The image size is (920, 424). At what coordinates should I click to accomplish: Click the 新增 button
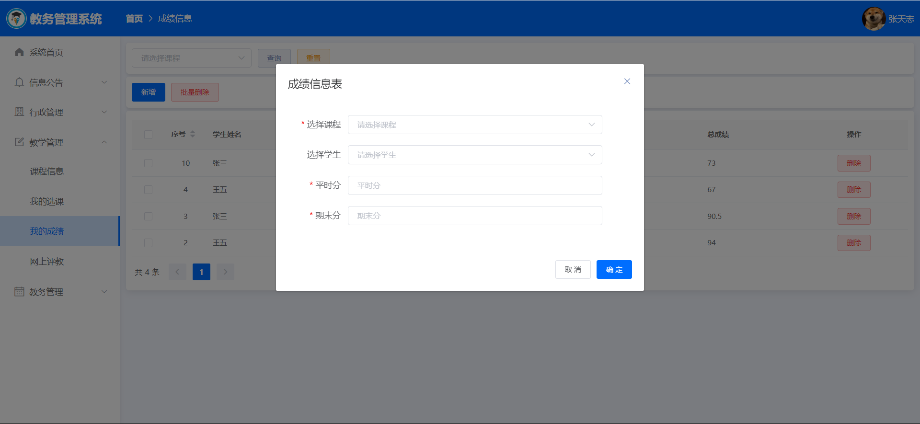pyautogui.click(x=149, y=92)
